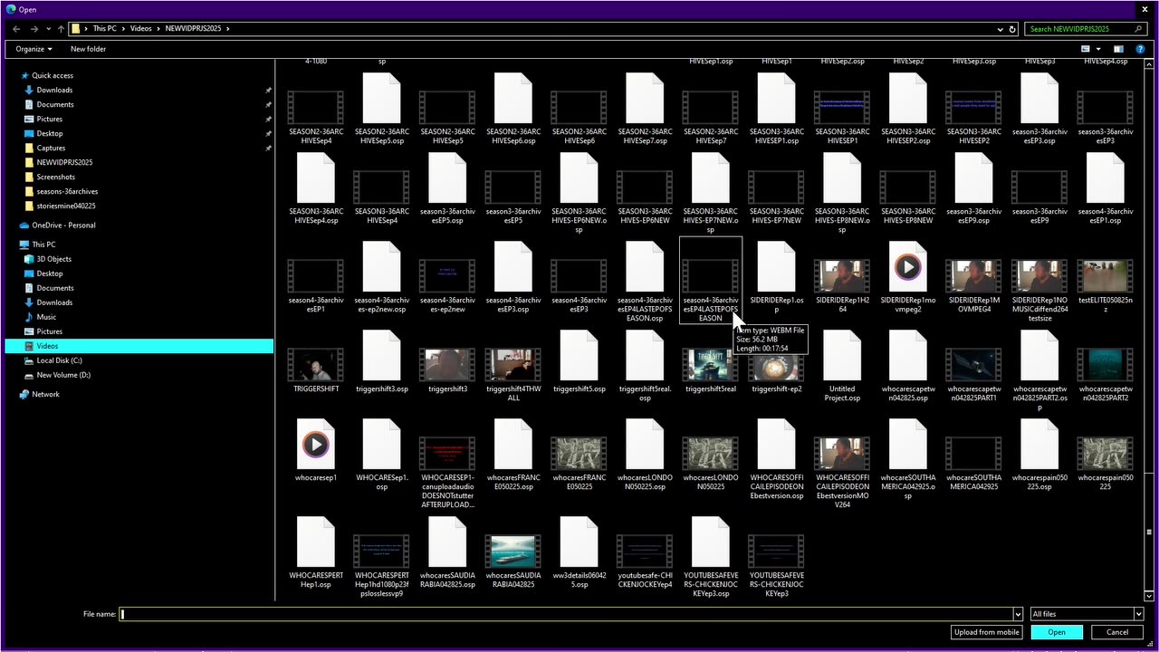Open OneDrive - Personal in sidebar
The height and width of the screenshot is (652, 1159).
coord(63,225)
